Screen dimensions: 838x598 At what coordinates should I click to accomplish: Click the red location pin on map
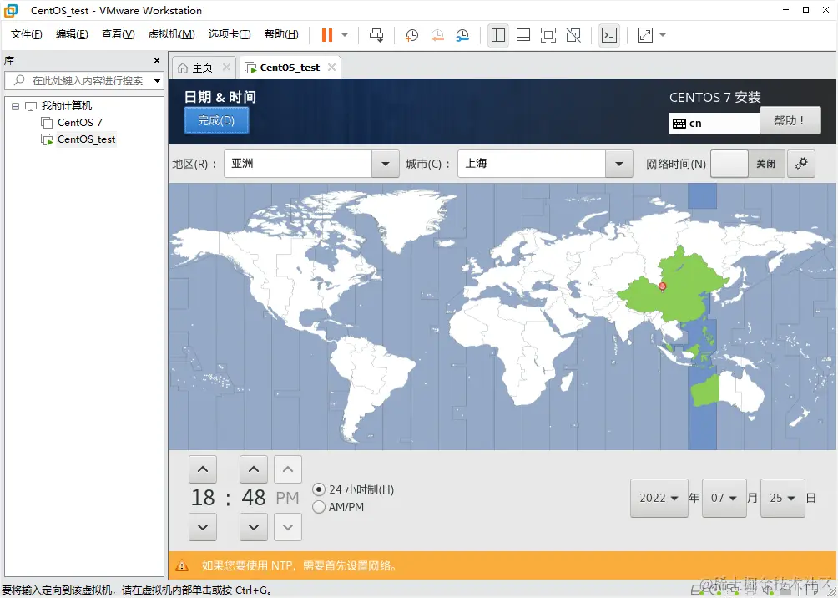point(663,286)
